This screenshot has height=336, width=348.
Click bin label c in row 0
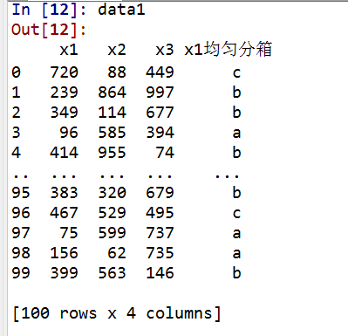coord(236,72)
